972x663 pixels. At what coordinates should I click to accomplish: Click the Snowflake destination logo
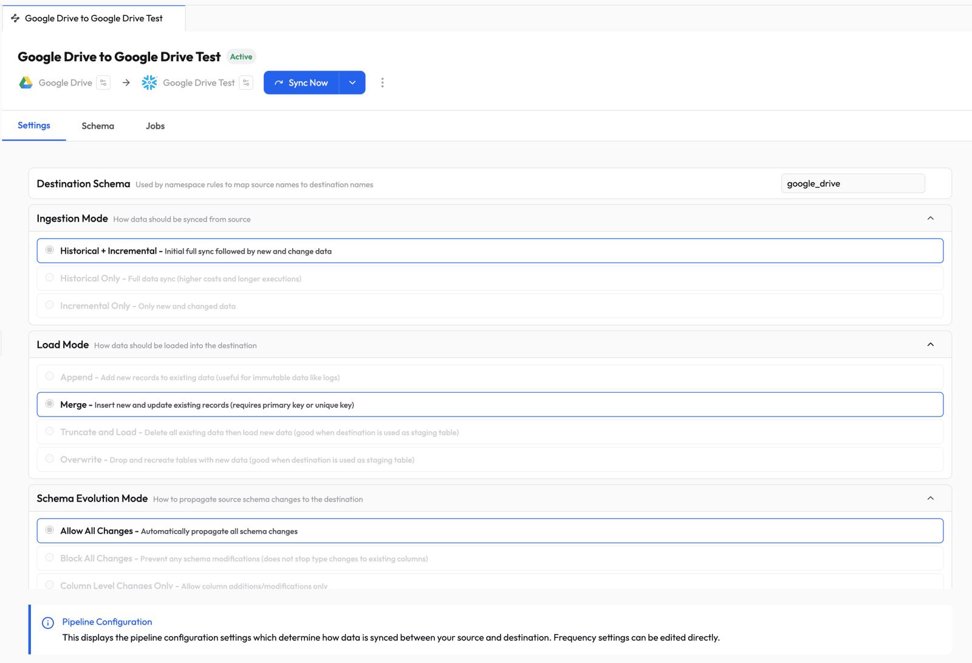tap(149, 83)
